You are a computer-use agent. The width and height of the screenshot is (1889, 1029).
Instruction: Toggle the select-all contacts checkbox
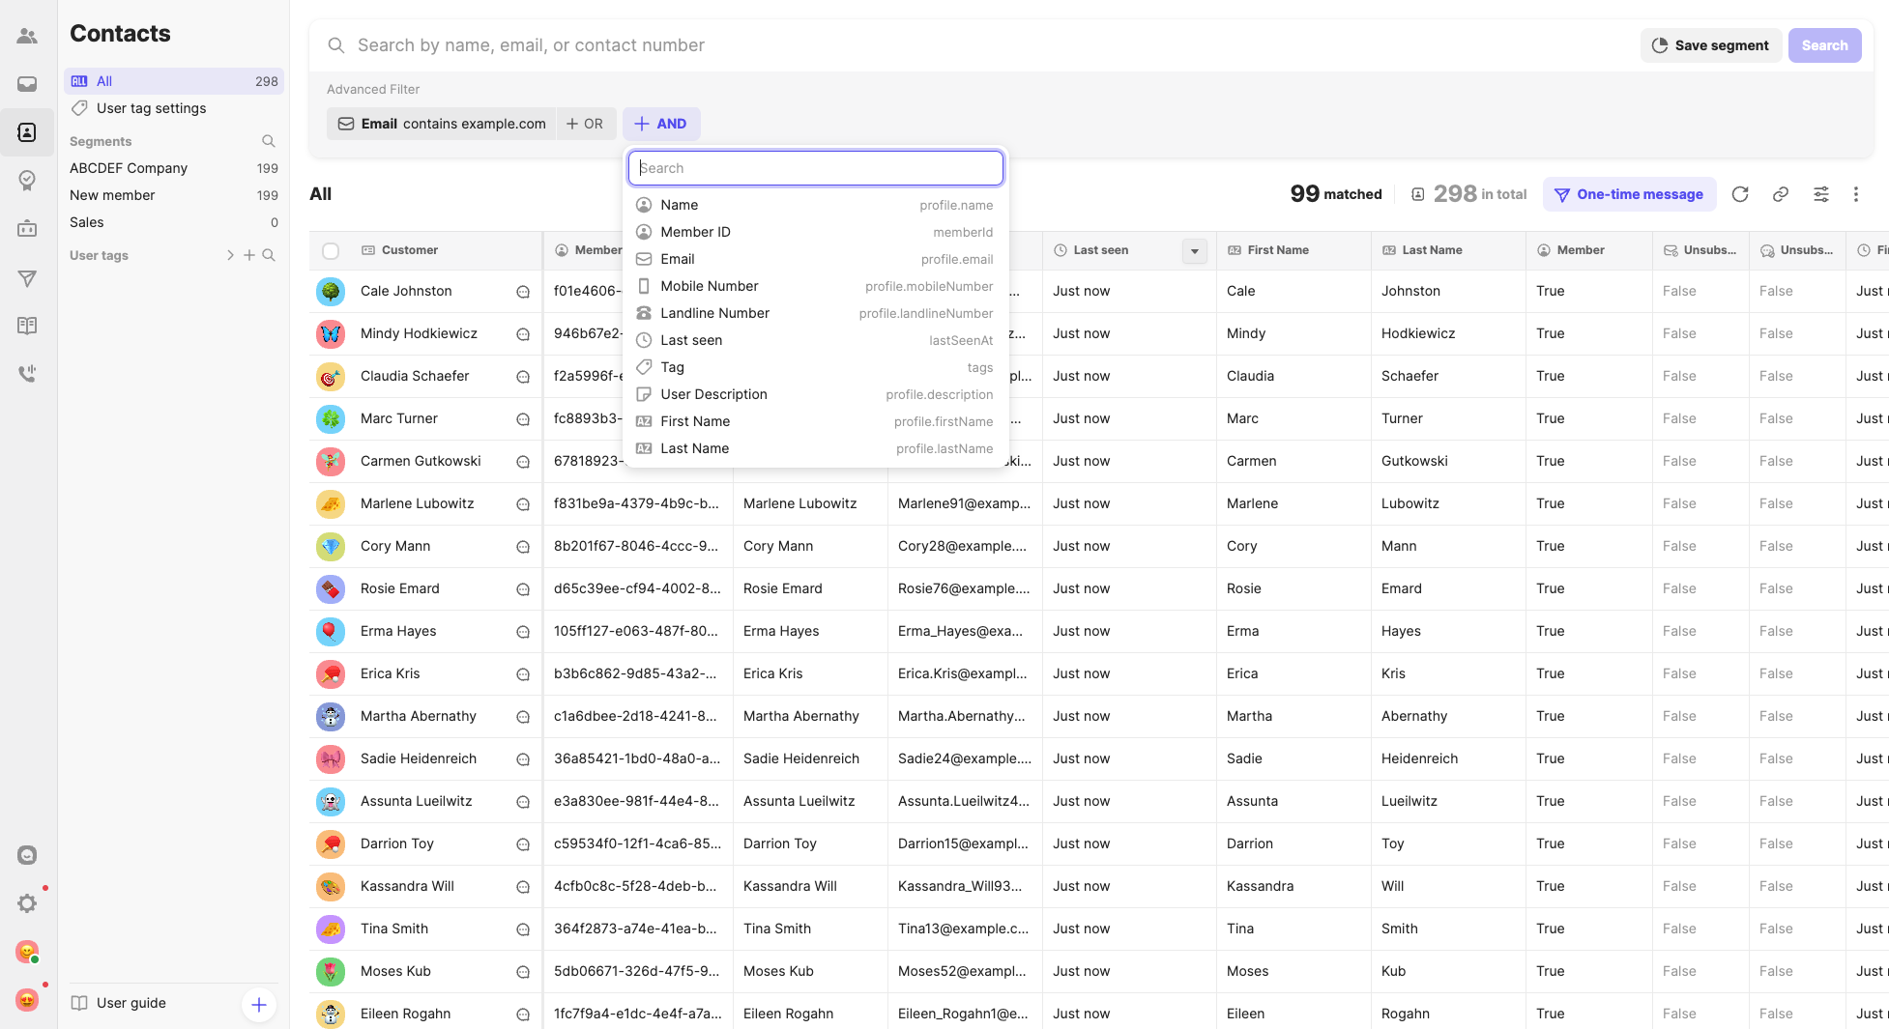(x=331, y=251)
